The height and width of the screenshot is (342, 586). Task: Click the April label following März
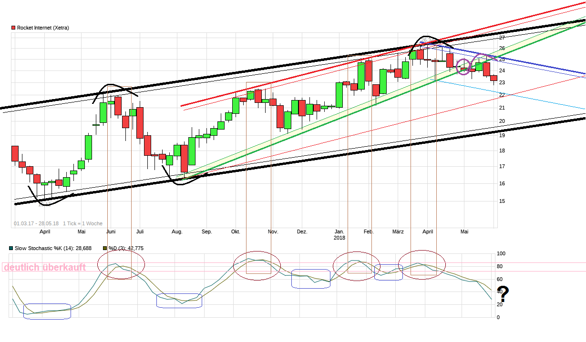pos(428,232)
